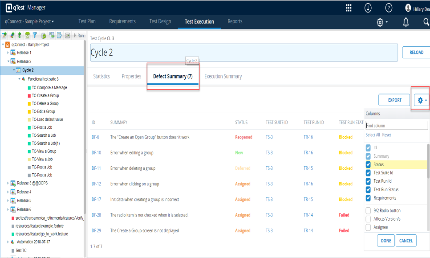The width and height of the screenshot is (430, 258).
Task: Open the notifications bell
Action: point(406,22)
